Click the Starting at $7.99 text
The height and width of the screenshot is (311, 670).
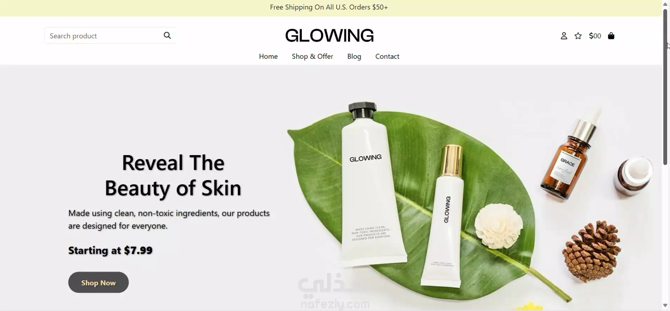110,251
